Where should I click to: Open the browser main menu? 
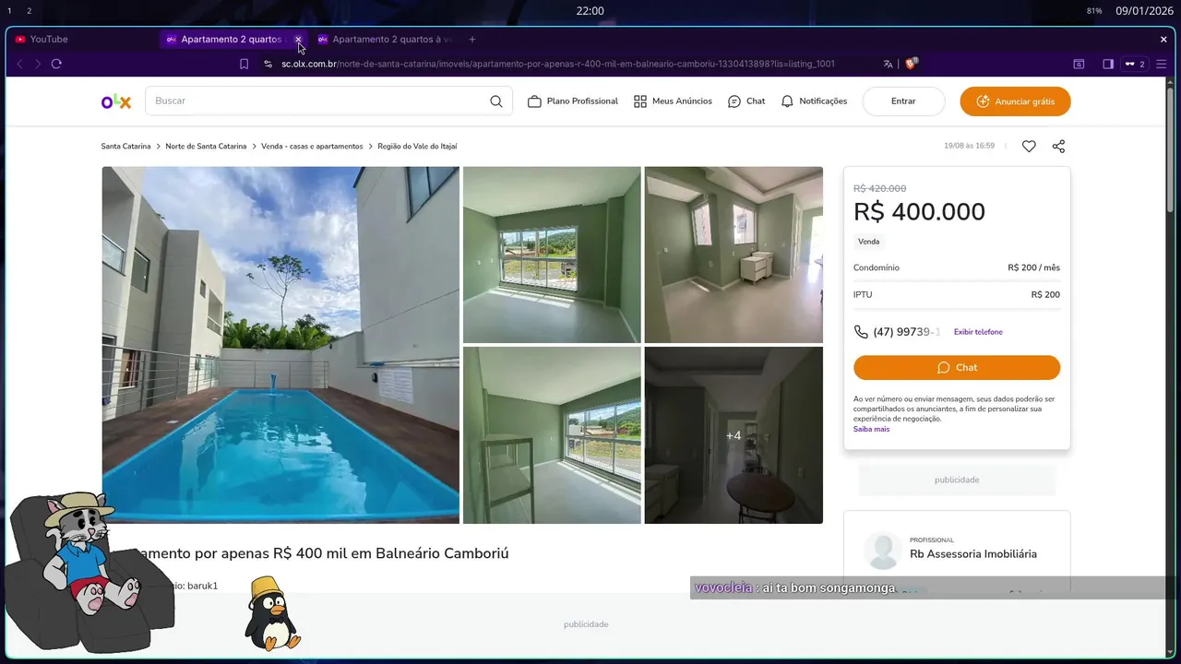pos(1162,64)
